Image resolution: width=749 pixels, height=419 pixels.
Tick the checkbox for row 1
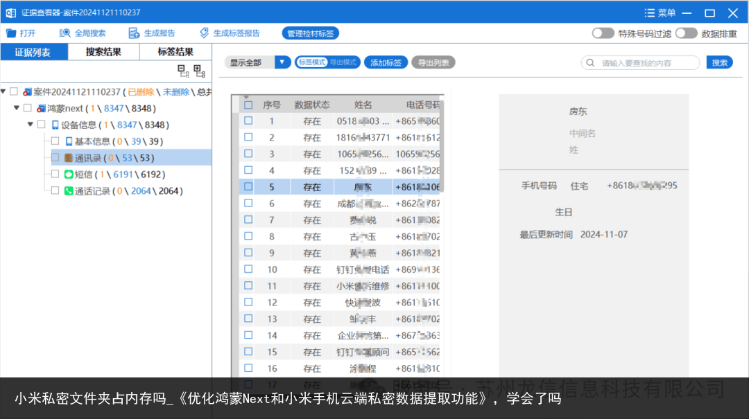(248, 121)
